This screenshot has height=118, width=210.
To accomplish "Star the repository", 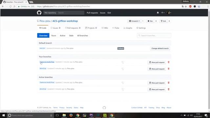I will point(150,21).
